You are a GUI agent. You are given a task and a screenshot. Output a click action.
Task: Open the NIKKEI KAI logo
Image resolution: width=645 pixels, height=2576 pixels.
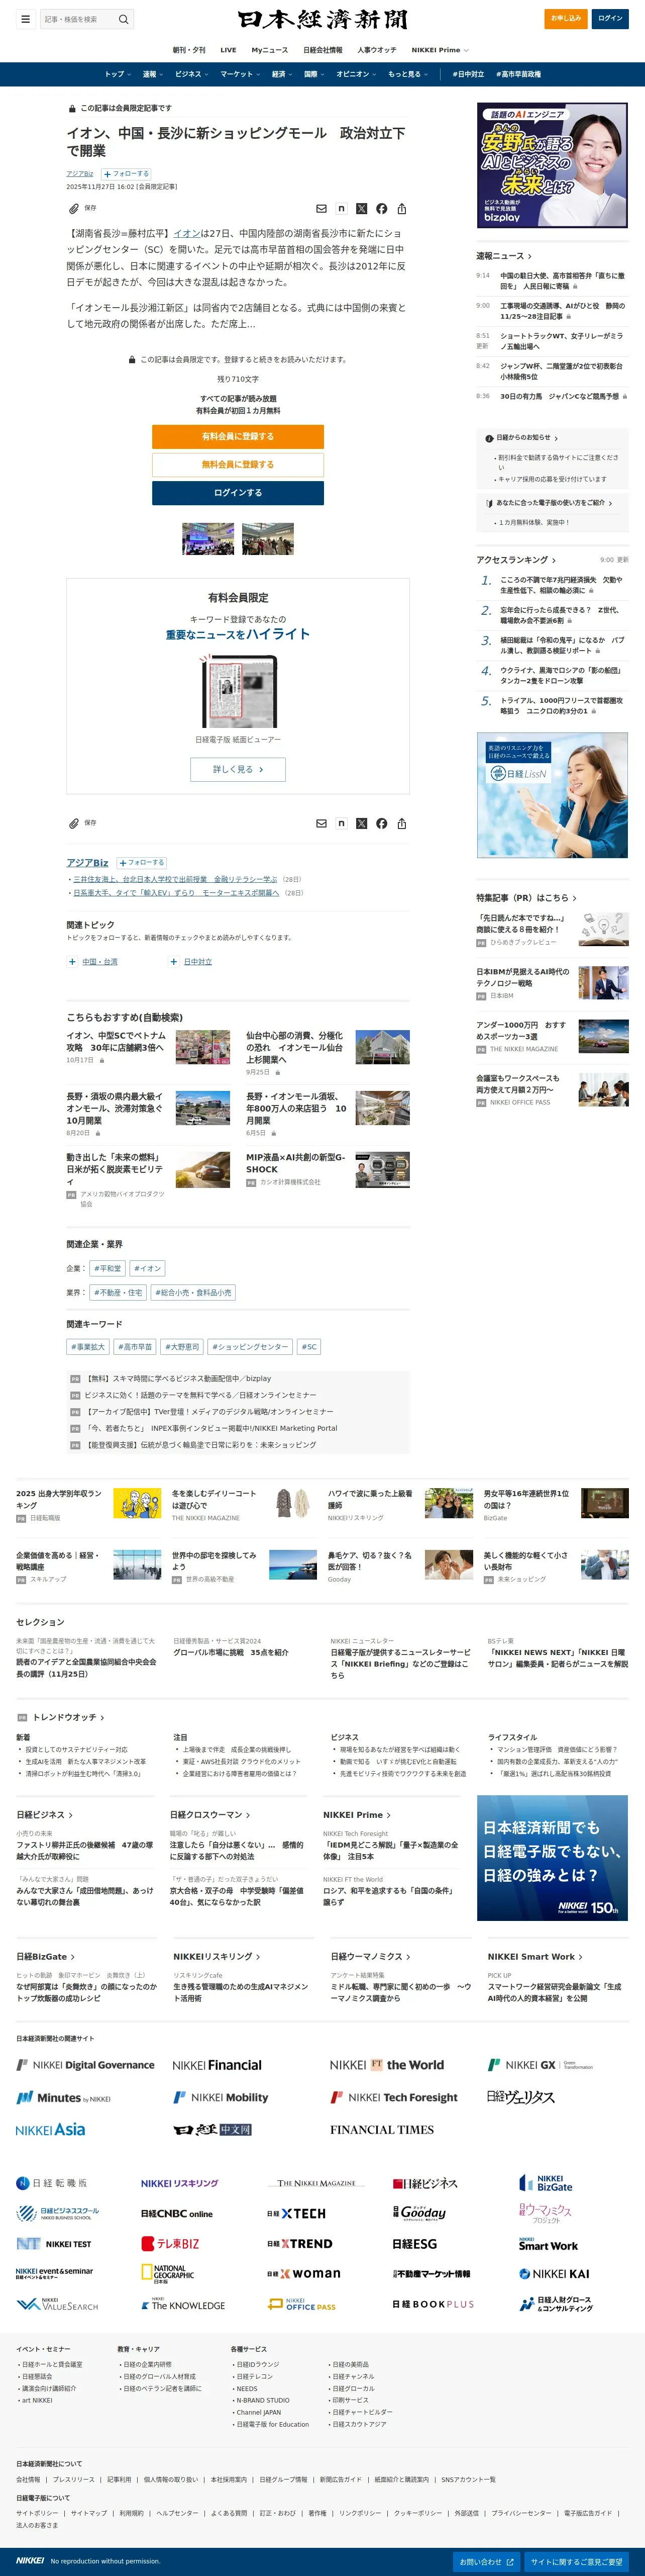click(x=554, y=2274)
